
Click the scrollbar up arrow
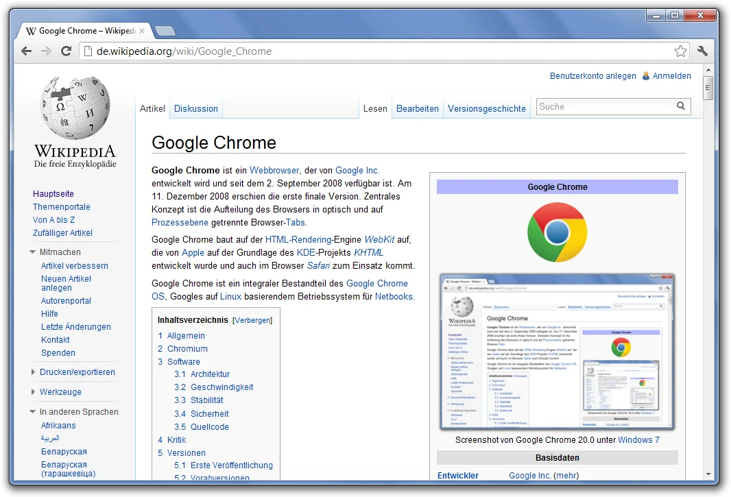point(708,70)
